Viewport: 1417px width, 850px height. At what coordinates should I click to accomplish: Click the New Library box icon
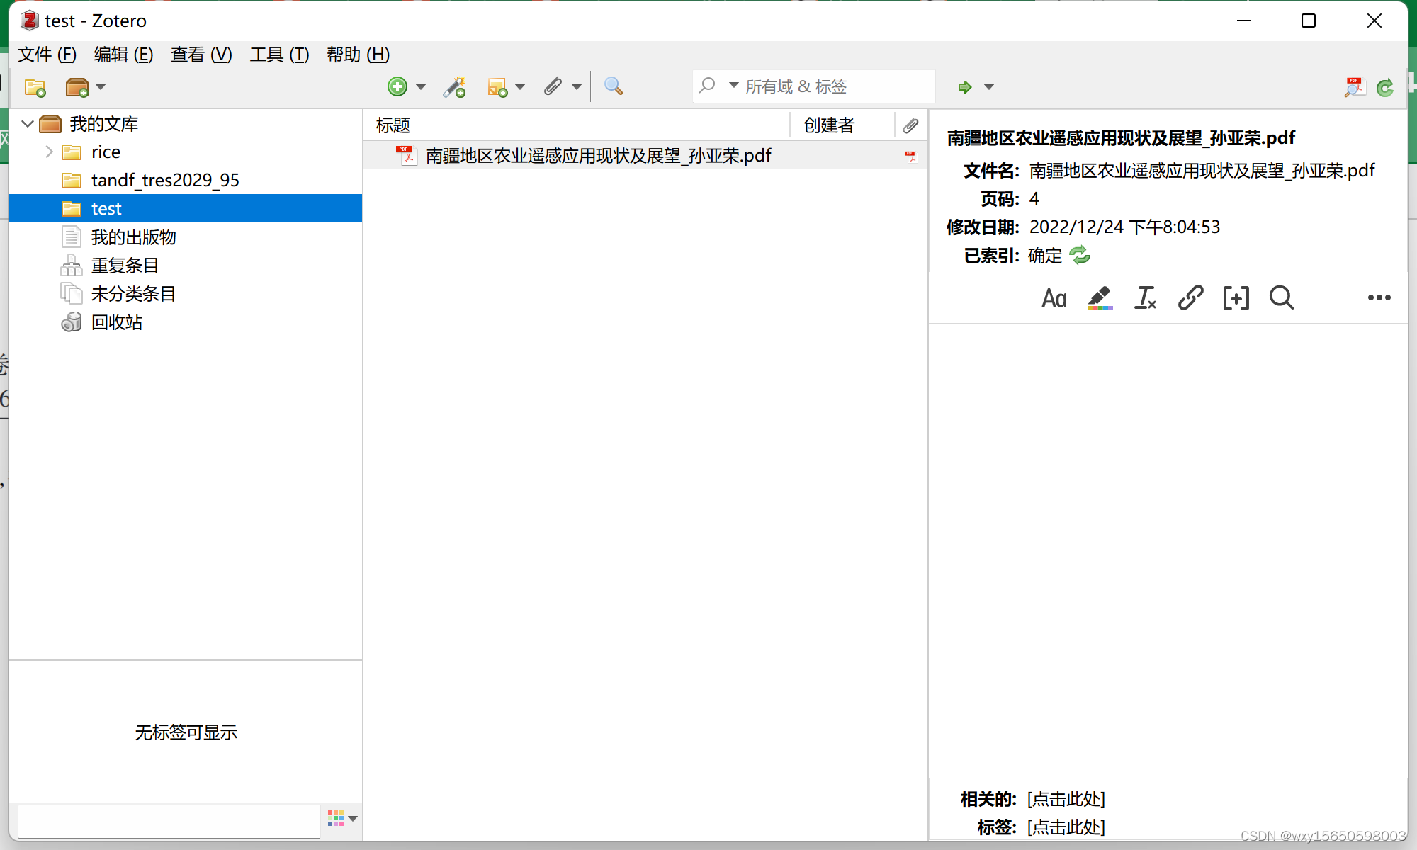[77, 87]
